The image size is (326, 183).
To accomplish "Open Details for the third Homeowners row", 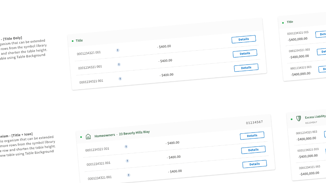I will tap(255, 164).
